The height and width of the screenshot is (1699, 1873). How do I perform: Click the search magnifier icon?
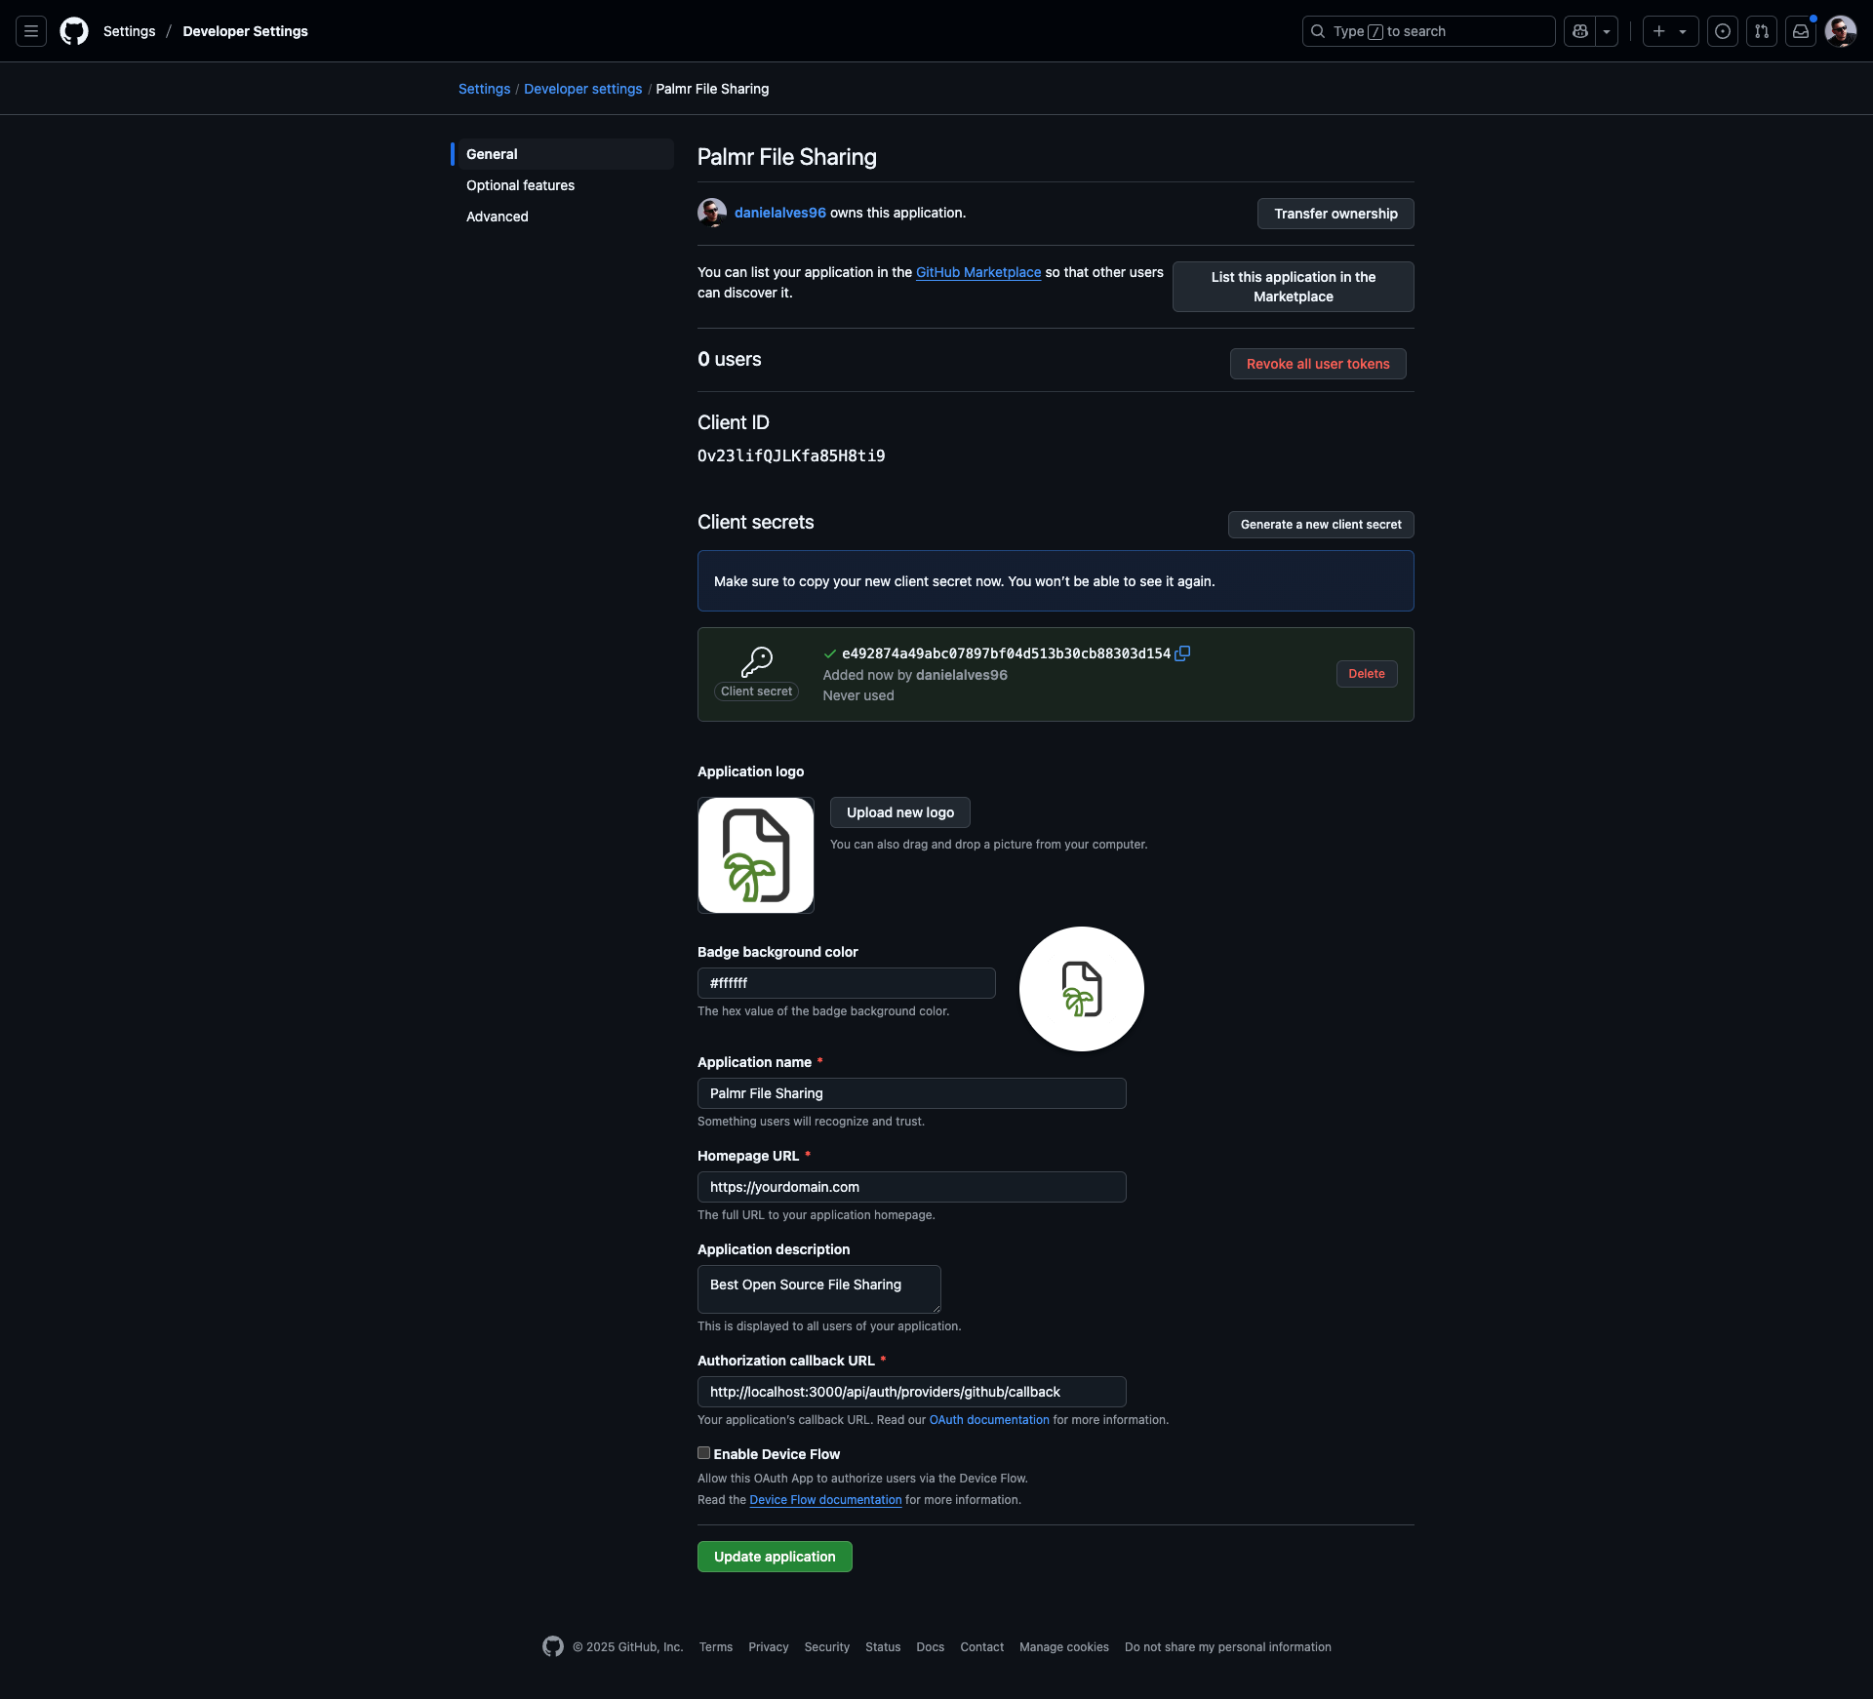coord(1318,31)
